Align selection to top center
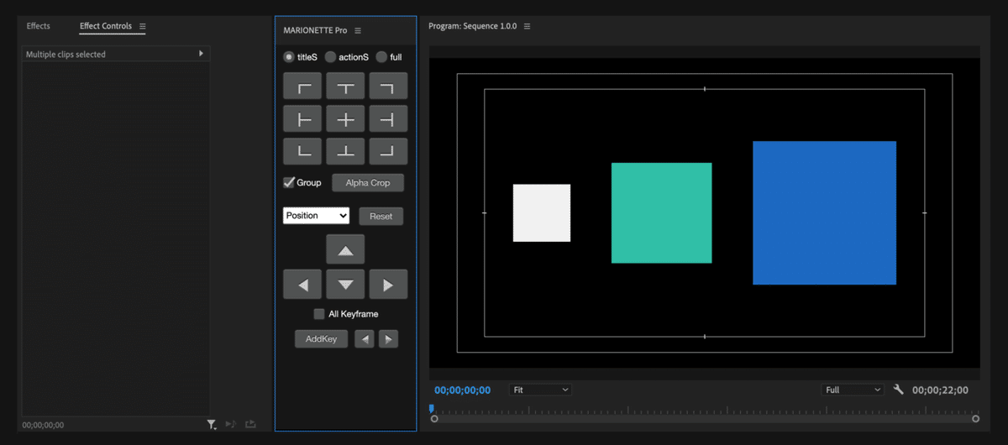This screenshot has width=1008, height=445. 345,86
